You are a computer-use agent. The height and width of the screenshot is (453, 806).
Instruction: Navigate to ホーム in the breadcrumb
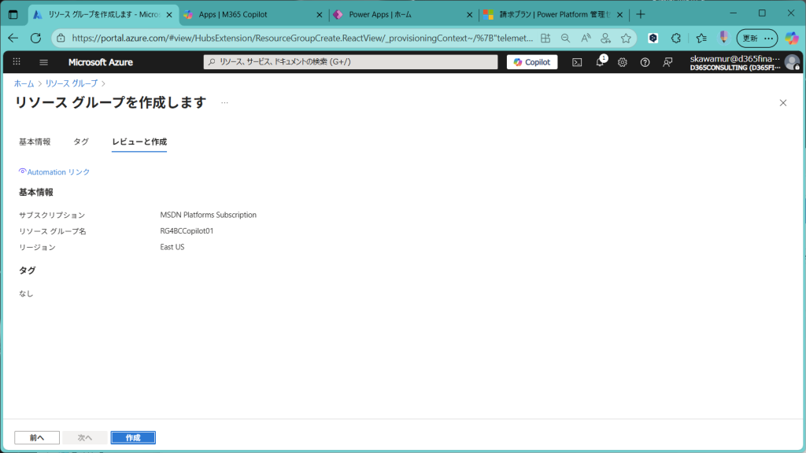click(x=24, y=83)
